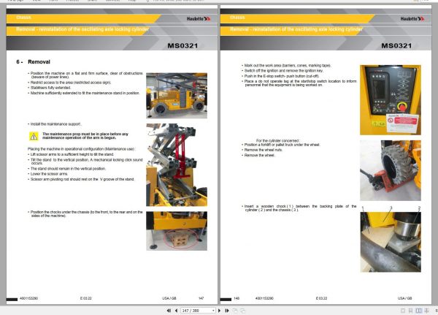Click 'Stabilisers fully extended' bullet
This screenshot has width=438, height=315.
click(49, 88)
